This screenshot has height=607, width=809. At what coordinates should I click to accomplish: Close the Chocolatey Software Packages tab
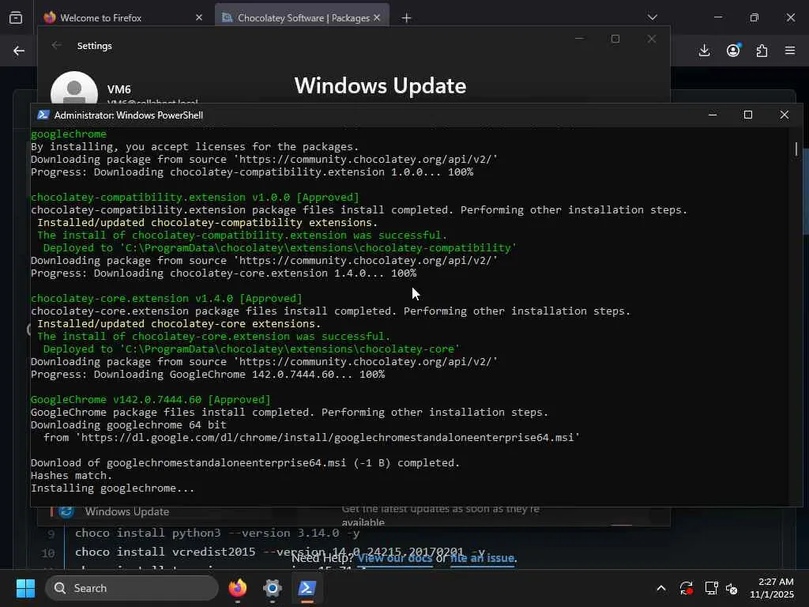click(x=377, y=17)
